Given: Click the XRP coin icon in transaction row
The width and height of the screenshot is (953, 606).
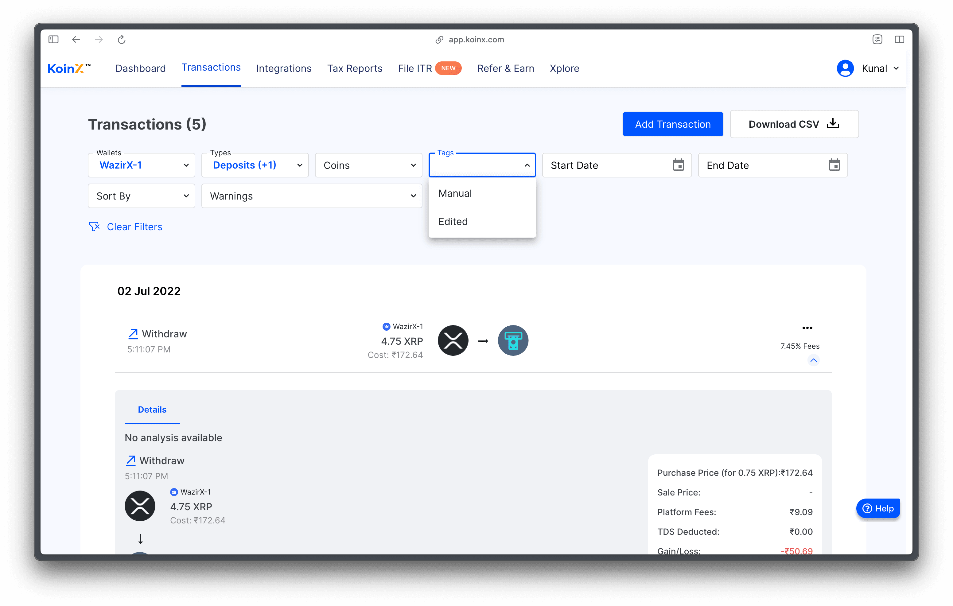Looking at the screenshot, I should (x=453, y=340).
